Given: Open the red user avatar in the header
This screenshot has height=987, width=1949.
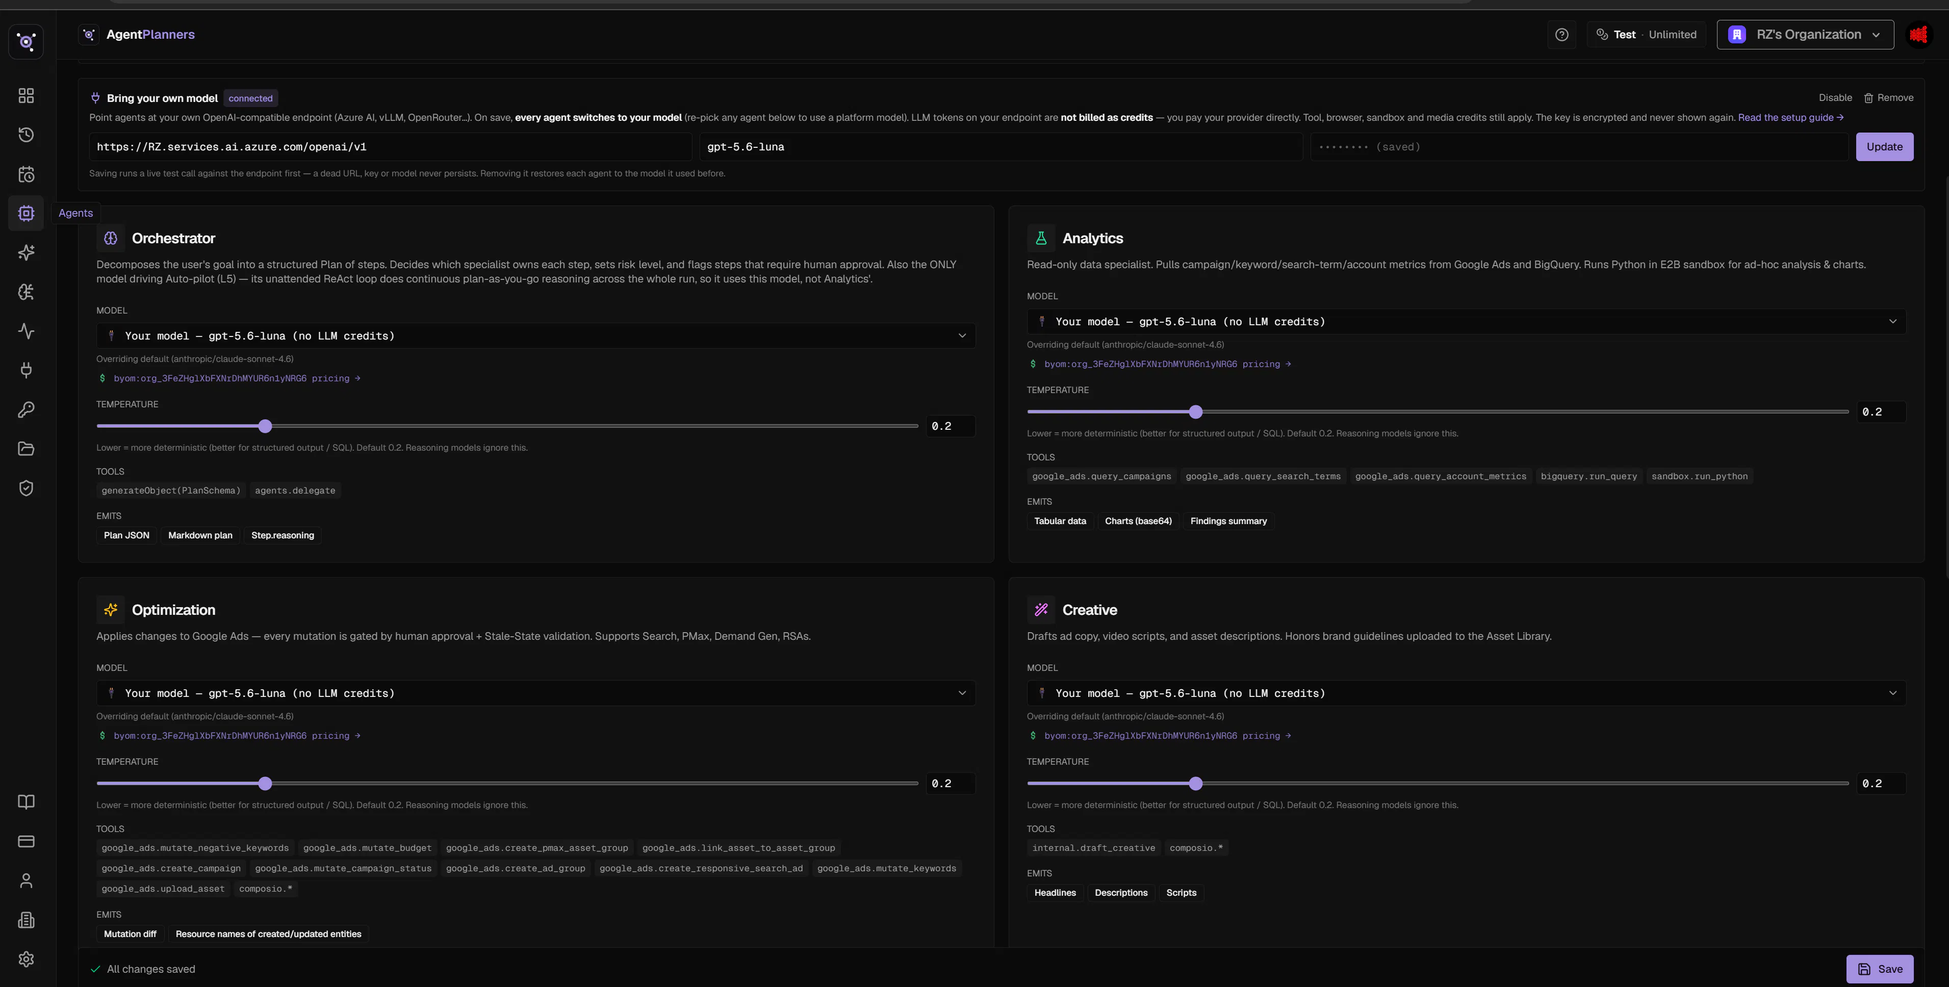Looking at the screenshot, I should 1918,35.
